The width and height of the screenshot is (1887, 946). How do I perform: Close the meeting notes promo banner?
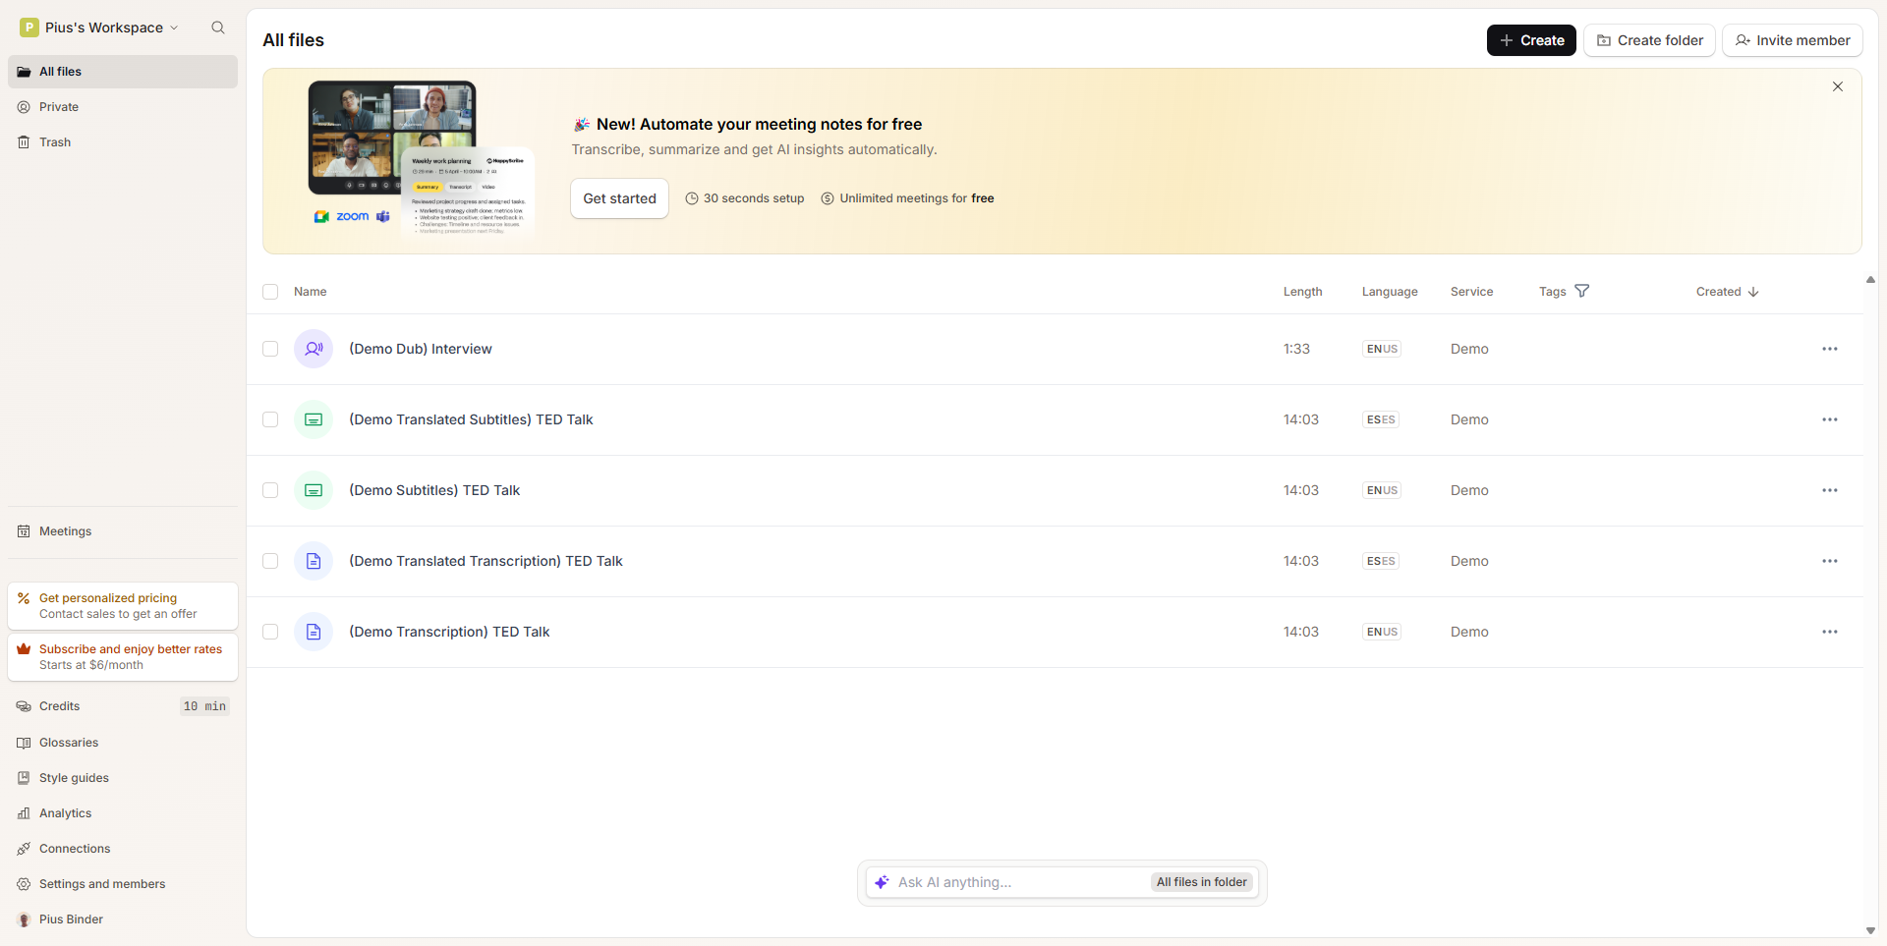pyautogui.click(x=1837, y=86)
